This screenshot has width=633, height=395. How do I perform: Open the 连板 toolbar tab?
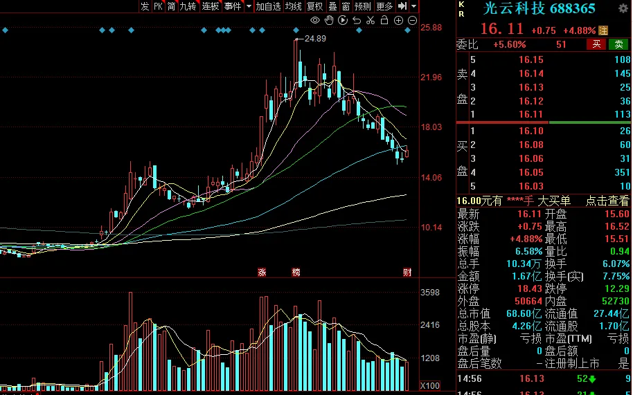(x=211, y=6)
